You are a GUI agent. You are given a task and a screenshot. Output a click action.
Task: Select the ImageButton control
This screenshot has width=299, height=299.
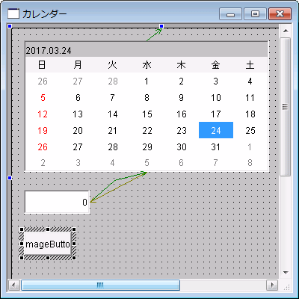click(x=48, y=244)
